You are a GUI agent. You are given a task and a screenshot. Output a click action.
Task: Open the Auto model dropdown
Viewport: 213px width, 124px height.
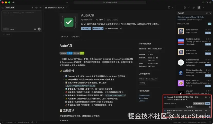pyautogui.click(x=13, y=29)
